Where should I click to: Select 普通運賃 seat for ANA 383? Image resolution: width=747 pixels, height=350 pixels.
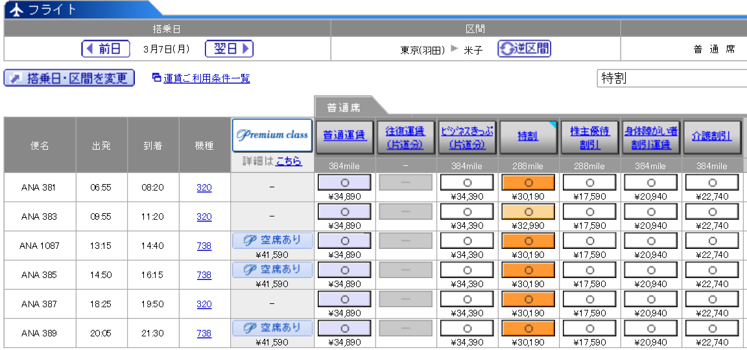(x=344, y=212)
